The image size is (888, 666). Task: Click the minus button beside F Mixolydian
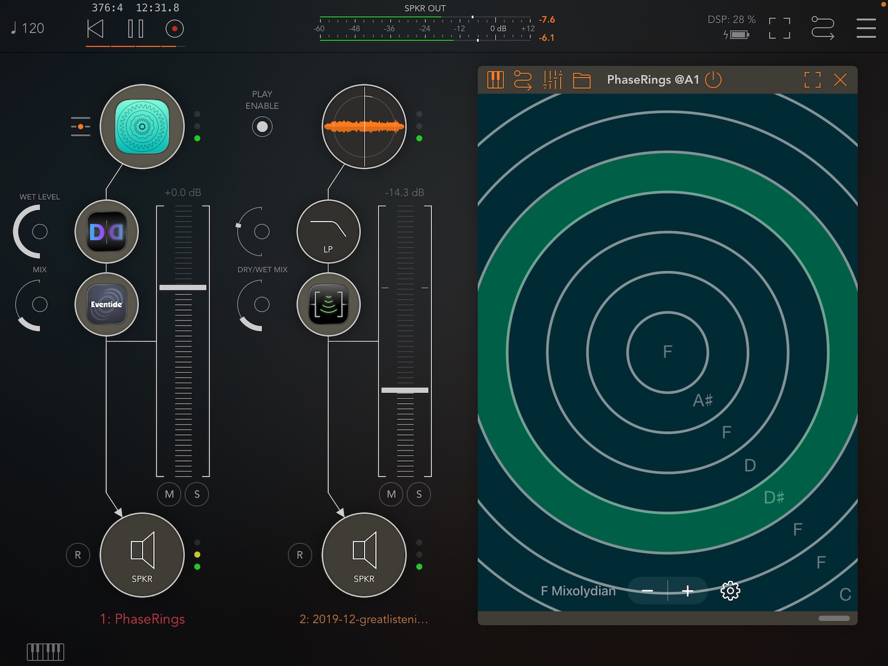pos(648,591)
